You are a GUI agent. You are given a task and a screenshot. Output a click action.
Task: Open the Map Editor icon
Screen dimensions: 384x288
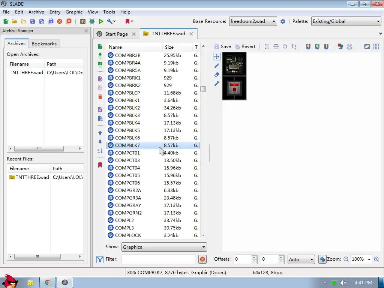(92, 21)
